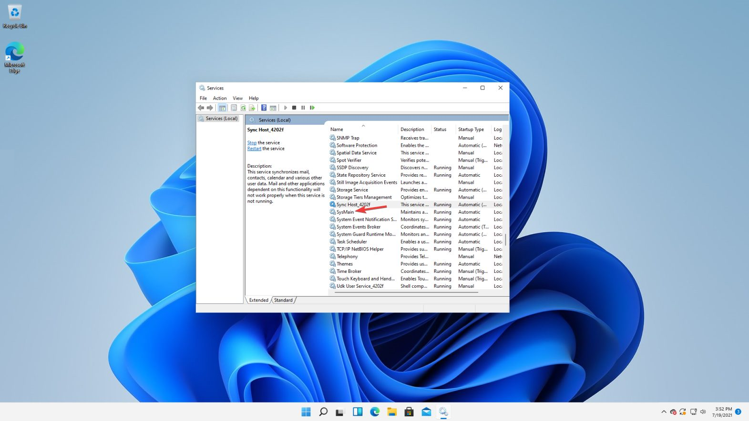Viewport: 749px width, 421px height.
Task: Open the Help menu
Action: click(x=254, y=98)
